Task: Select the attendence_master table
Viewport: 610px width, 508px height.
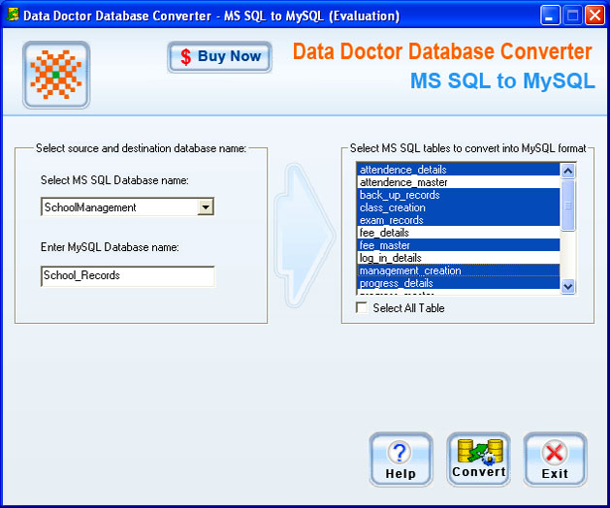Action: click(x=459, y=182)
